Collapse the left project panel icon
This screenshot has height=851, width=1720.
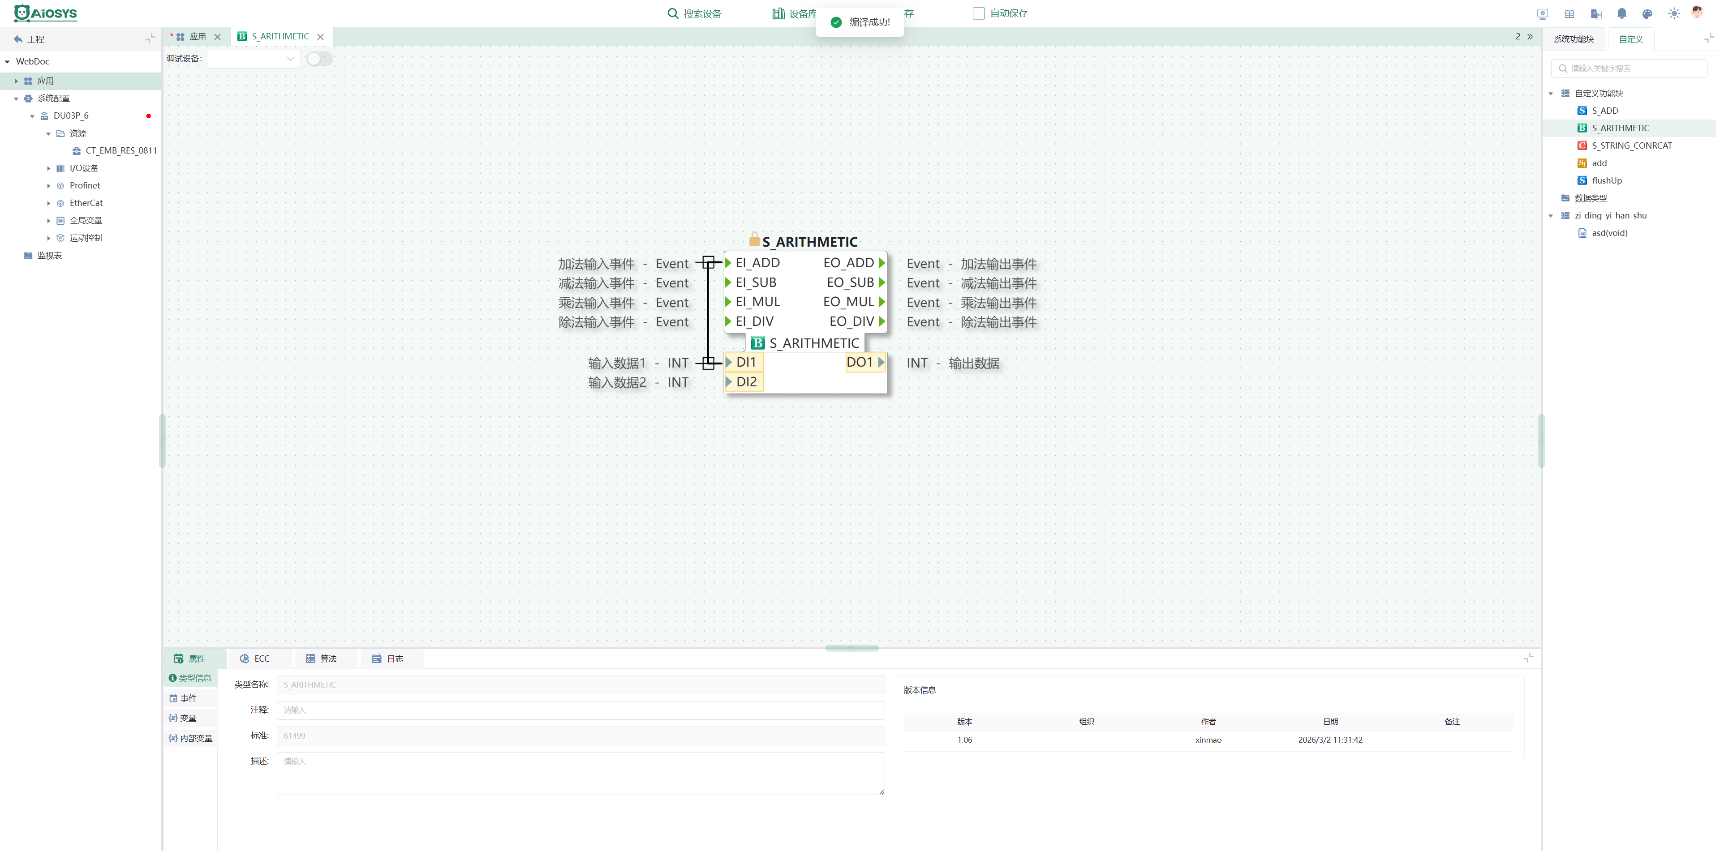(x=150, y=38)
